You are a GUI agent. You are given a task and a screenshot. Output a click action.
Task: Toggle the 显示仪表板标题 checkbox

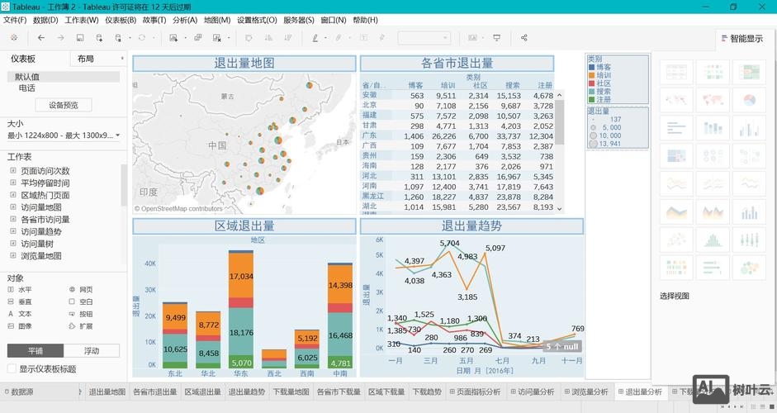pyautogui.click(x=12, y=369)
